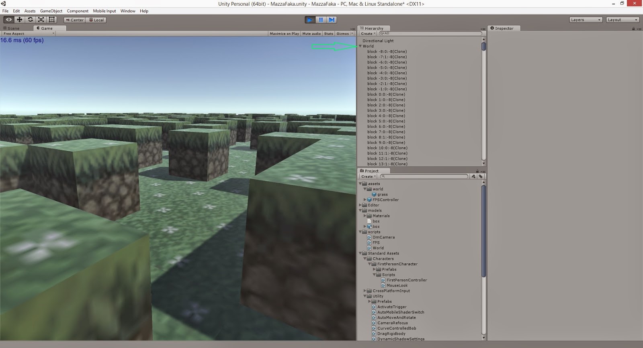Image resolution: width=643 pixels, height=348 pixels.
Task: Focus the Project search field
Action: click(x=424, y=177)
